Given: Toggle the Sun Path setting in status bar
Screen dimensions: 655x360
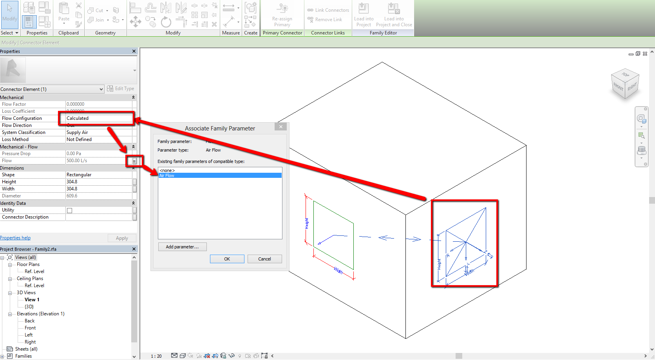Looking at the screenshot, I should pyautogui.click(x=191, y=356).
